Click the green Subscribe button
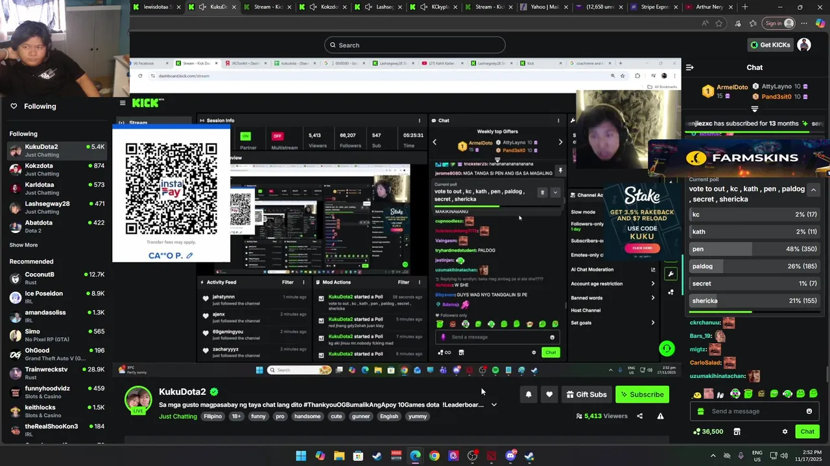The width and height of the screenshot is (830, 466). 642,394
